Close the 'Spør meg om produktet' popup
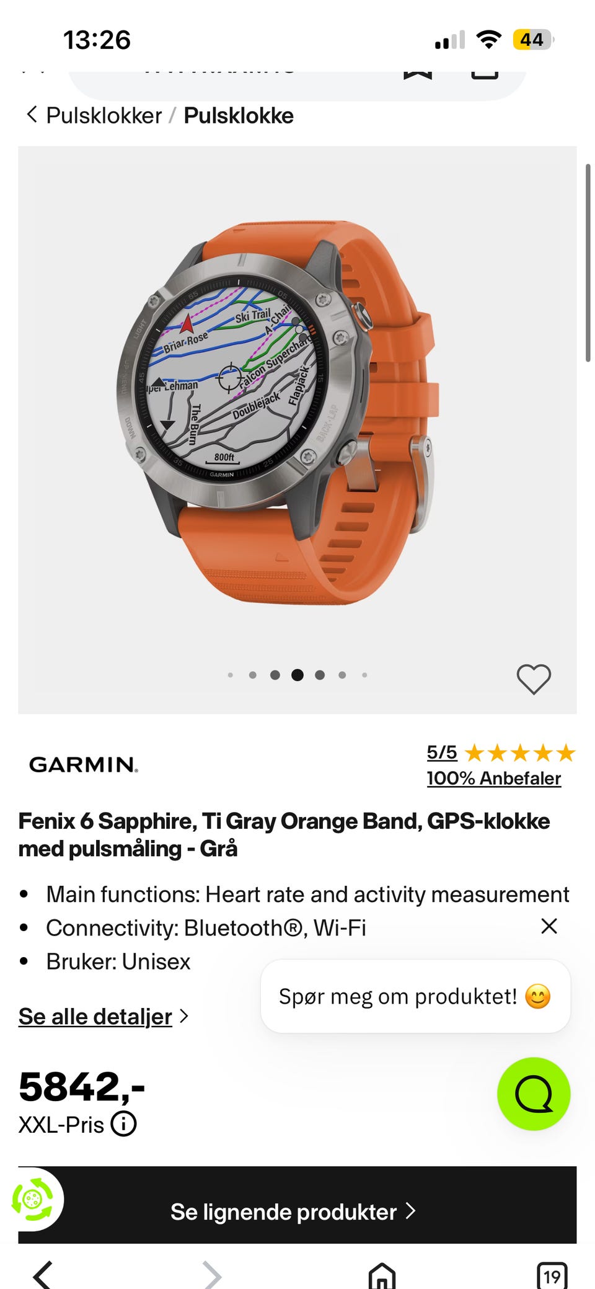 pos(549,925)
